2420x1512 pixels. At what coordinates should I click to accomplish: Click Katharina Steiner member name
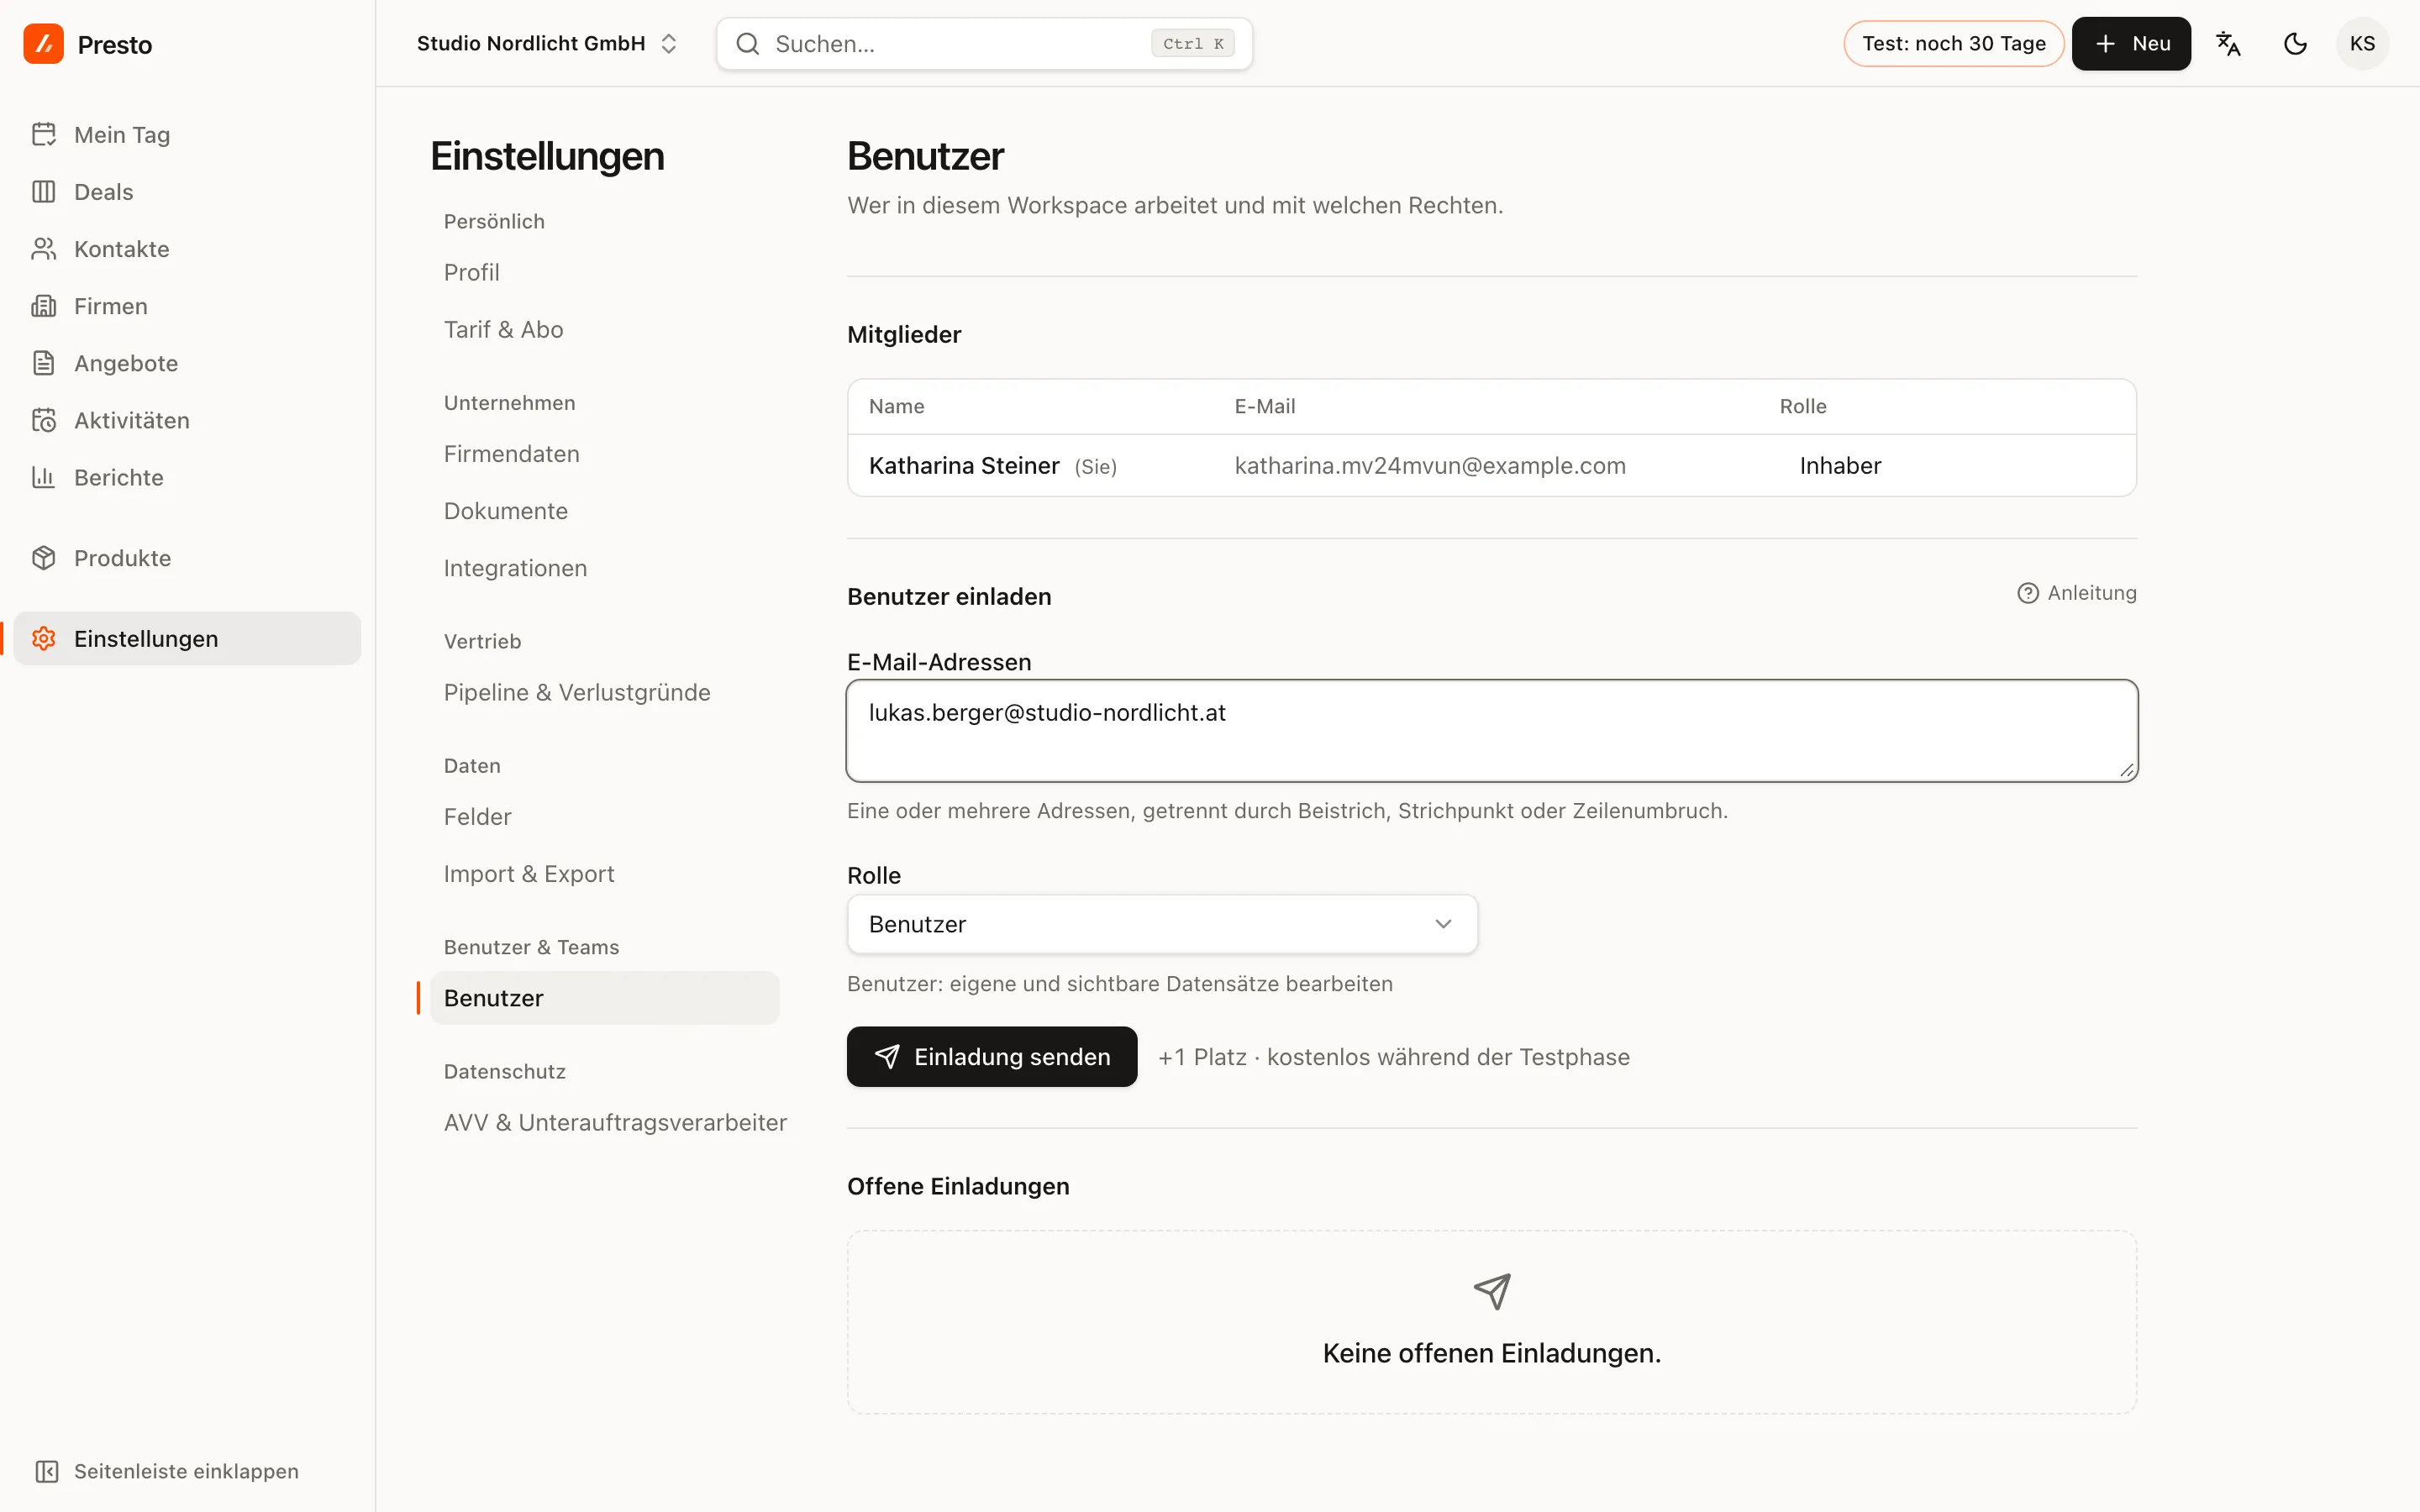click(964, 466)
